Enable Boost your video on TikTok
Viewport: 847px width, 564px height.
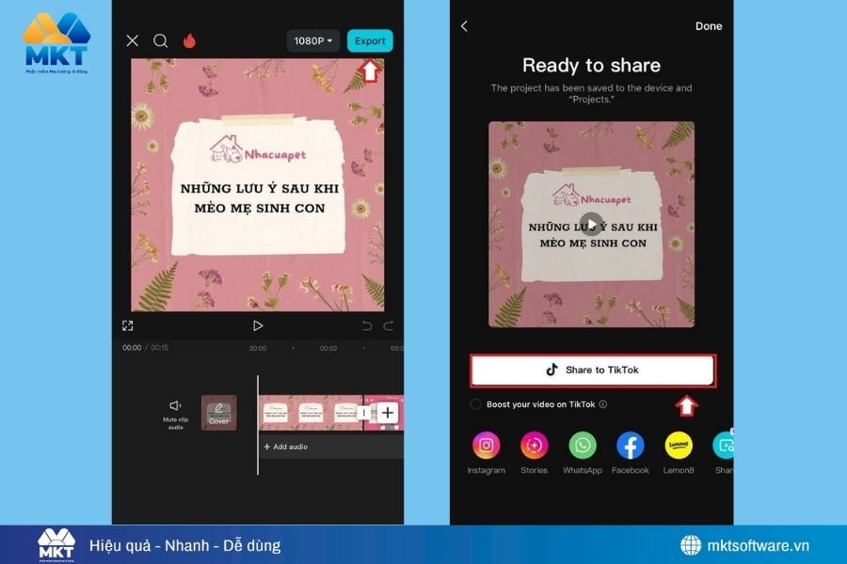click(x=477, y=404)
